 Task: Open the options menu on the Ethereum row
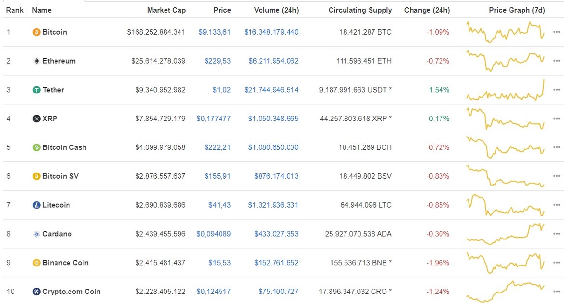click(x=557, y=61)
